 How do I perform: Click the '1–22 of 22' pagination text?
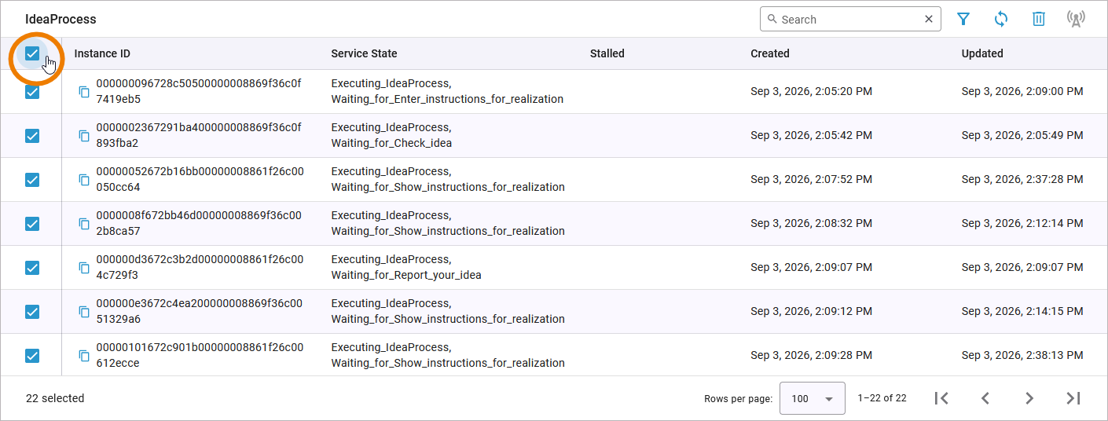point(882,398)
